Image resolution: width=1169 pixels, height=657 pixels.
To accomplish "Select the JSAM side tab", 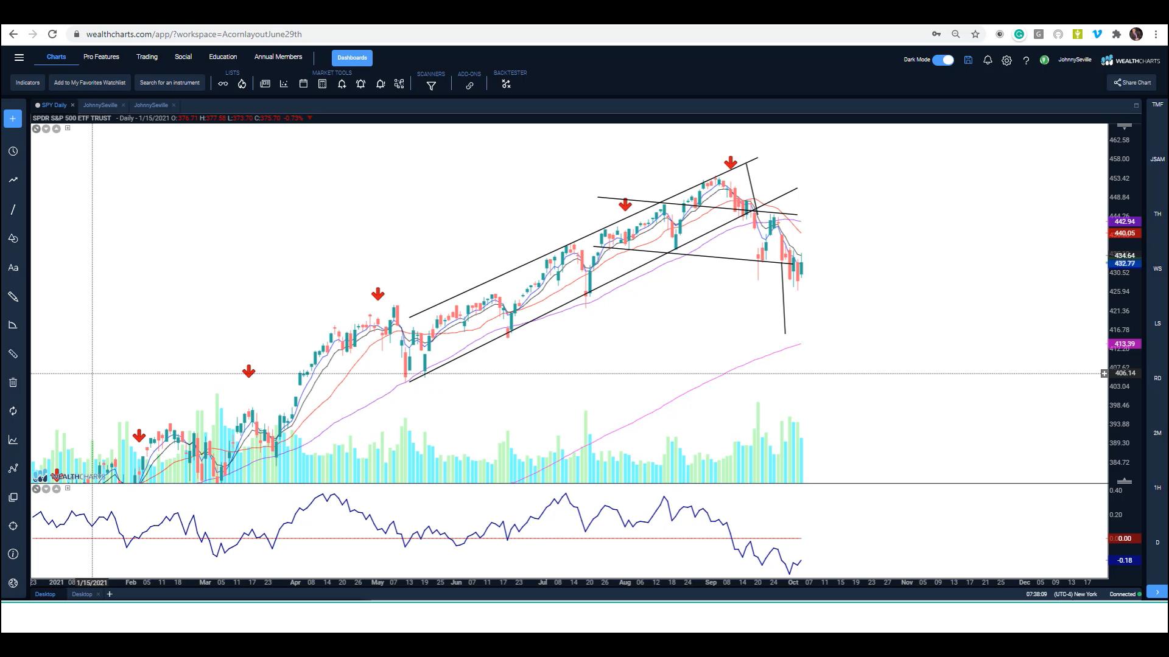I will [x=1157, y=159].
